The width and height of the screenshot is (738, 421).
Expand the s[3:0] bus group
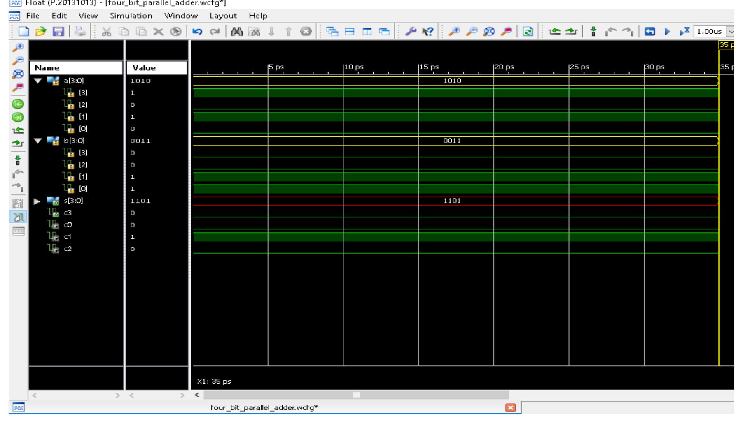37,201
